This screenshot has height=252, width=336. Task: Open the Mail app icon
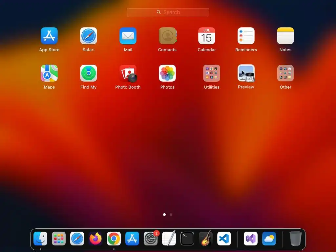click(x=128, y=36)
